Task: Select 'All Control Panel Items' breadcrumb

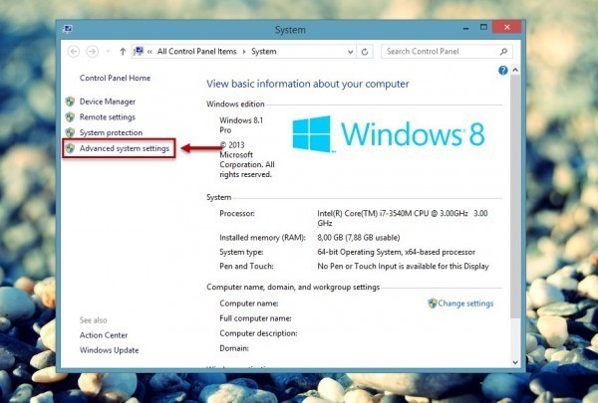Action: click(x=196, y=52)
